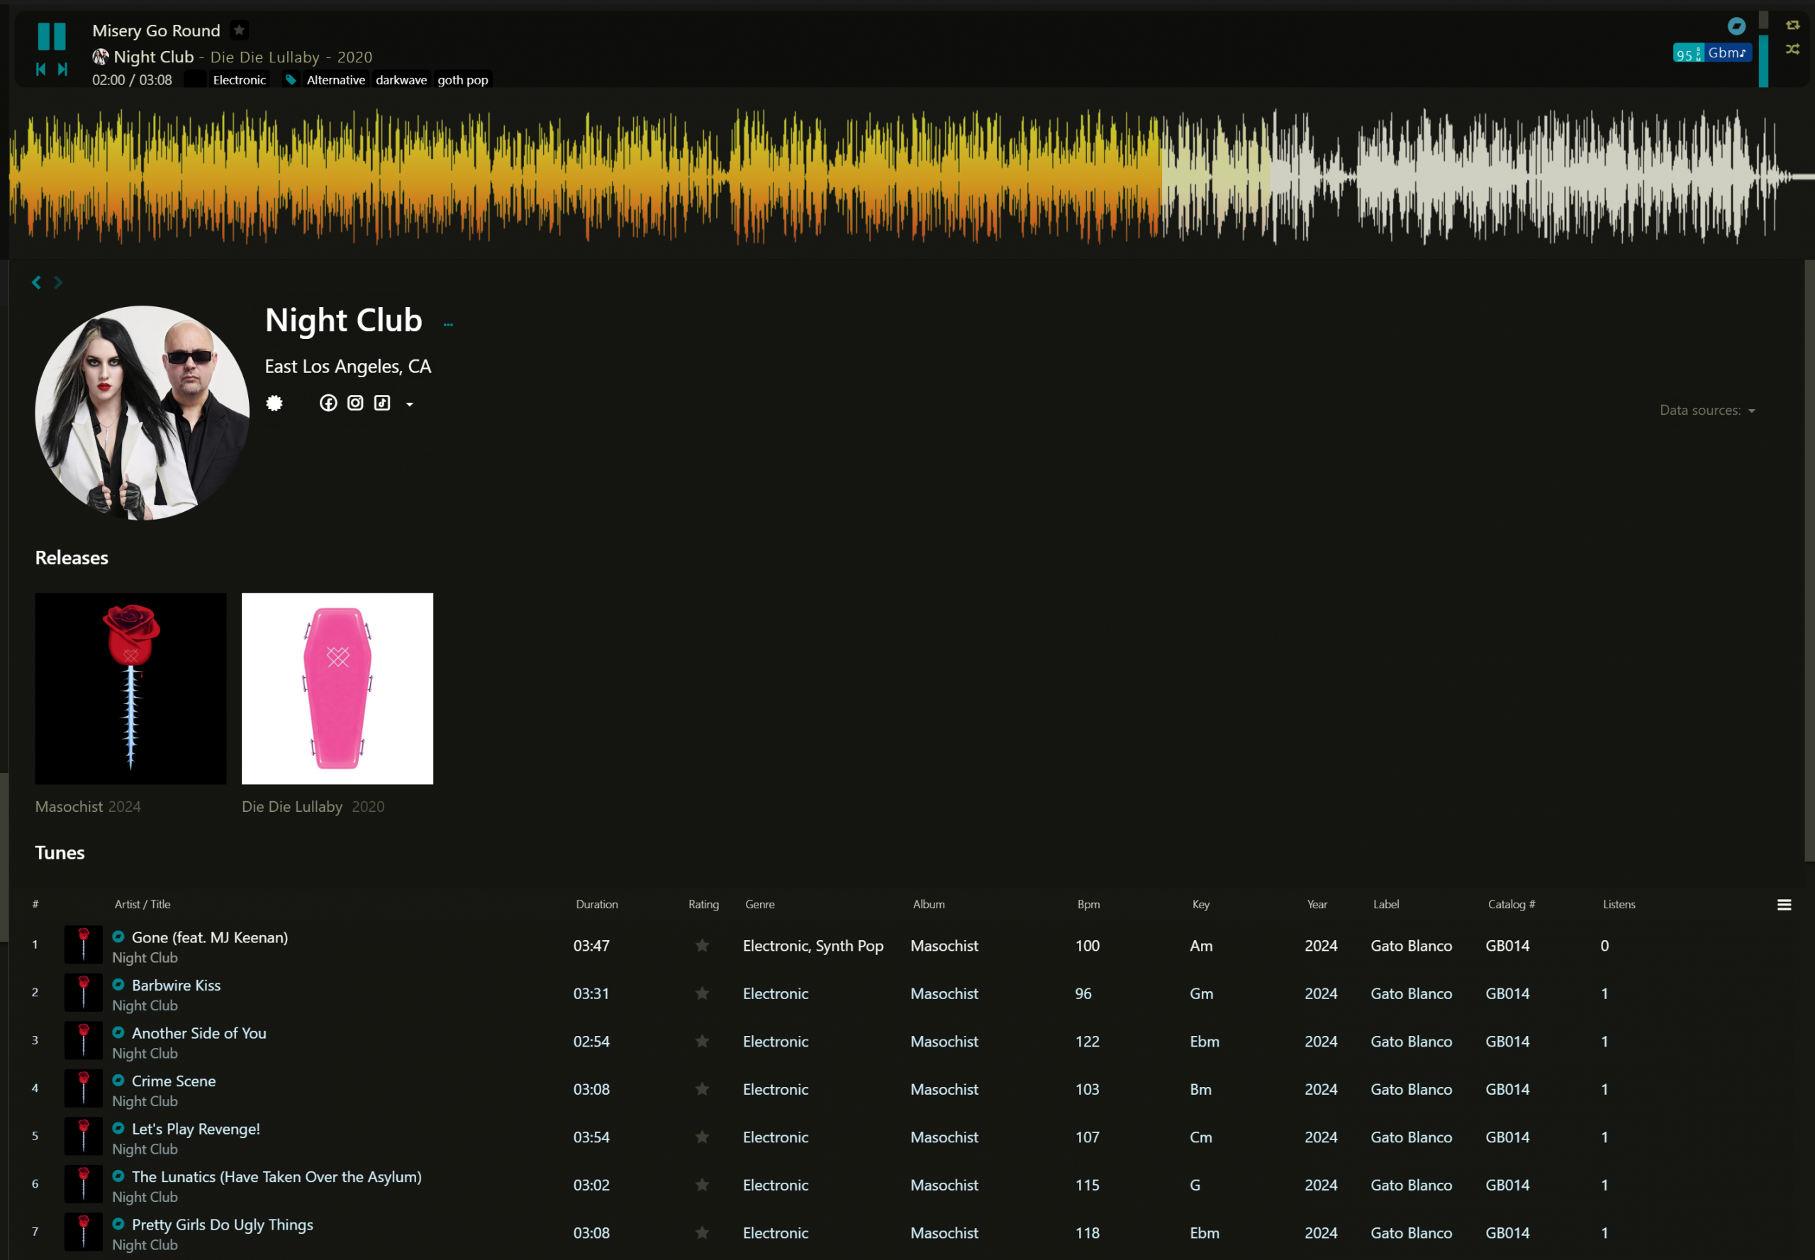Click the Masochist album cell in Crime Scene row
The image size is (1815, 1260).
944,1088
